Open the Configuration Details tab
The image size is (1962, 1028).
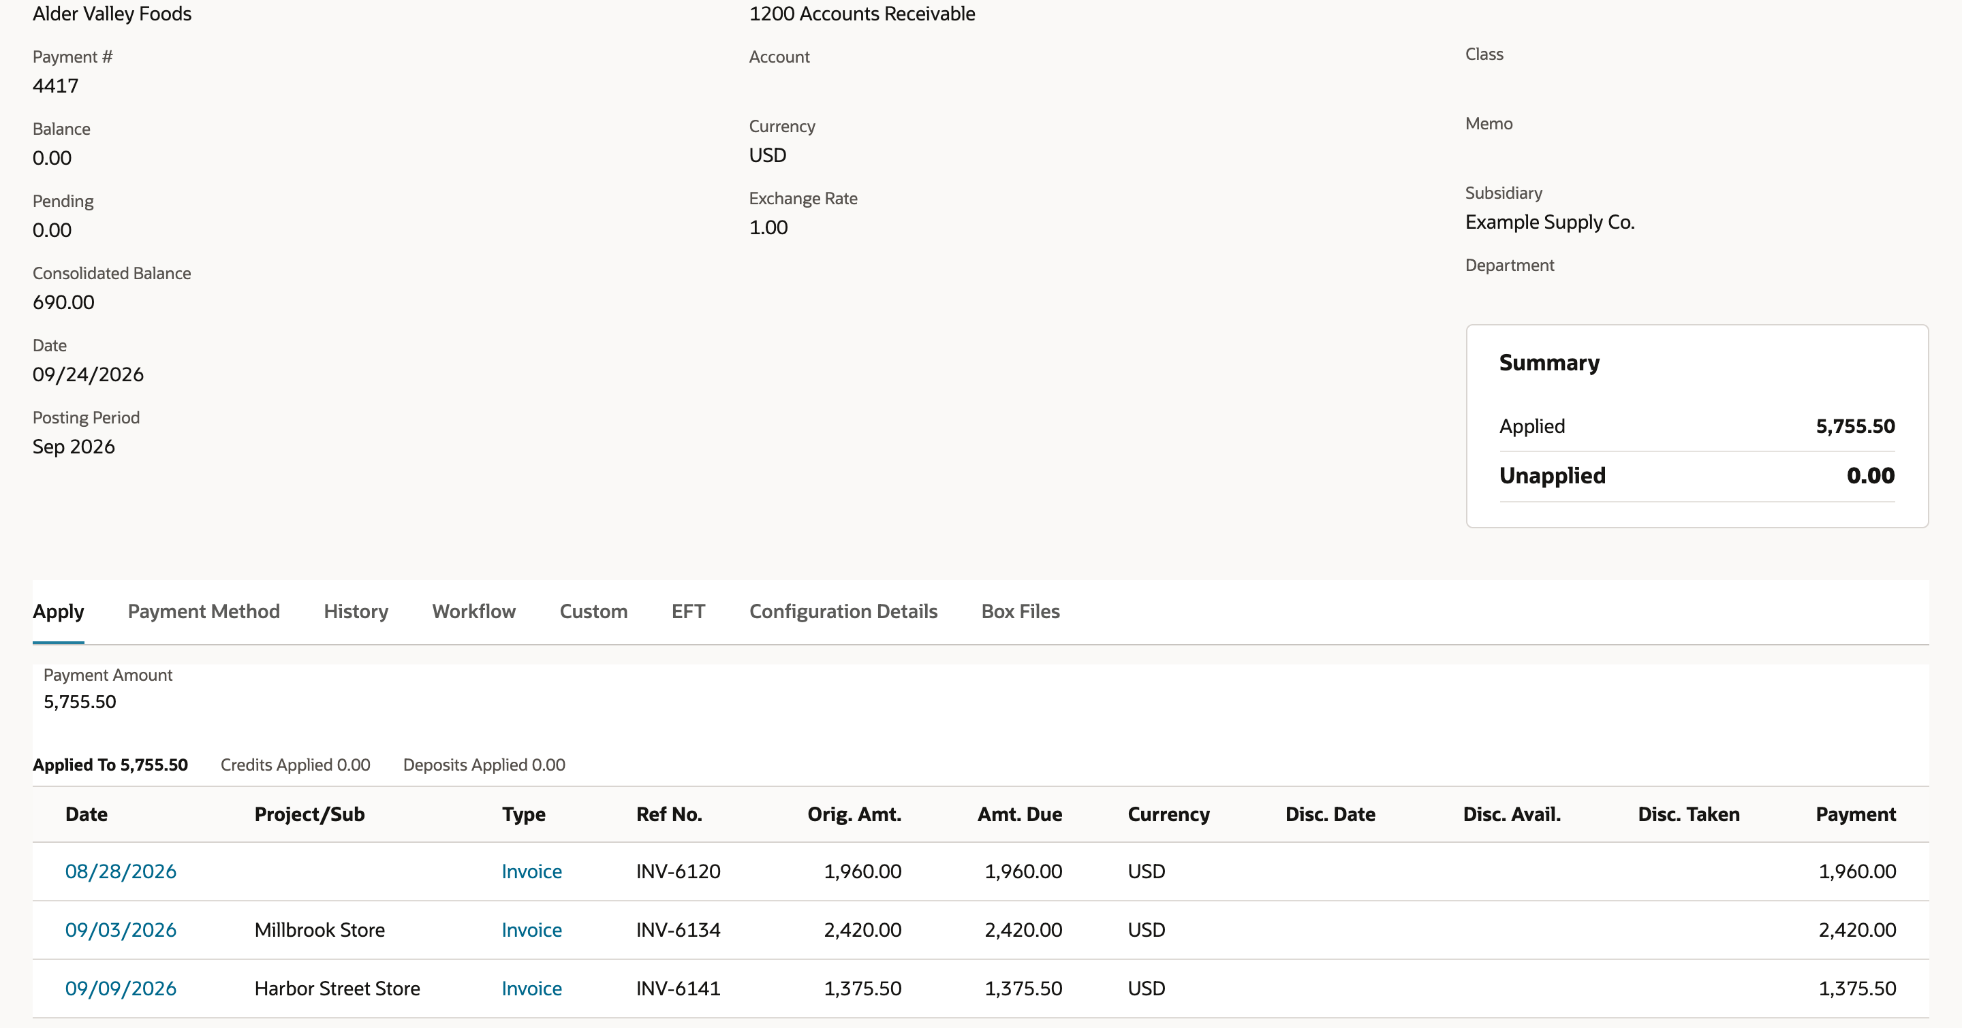click(x=843, y=612)
